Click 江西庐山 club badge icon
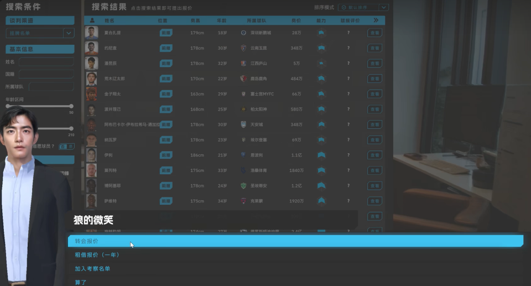The width and height of the screenshot is (531, 286). tap(243, 64)
